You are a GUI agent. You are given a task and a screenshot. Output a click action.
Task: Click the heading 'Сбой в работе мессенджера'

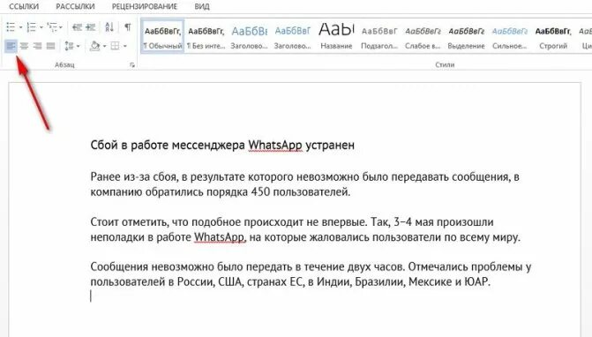168,145
